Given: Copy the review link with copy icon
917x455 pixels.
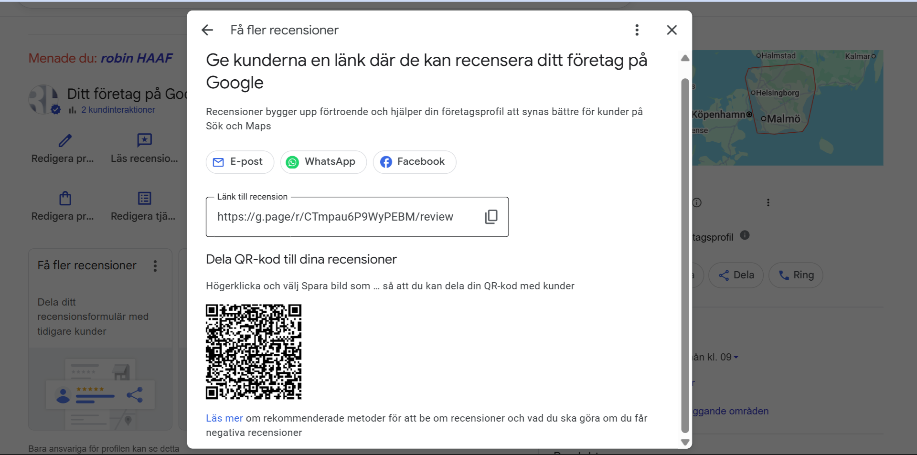Looking at the screenshot, I should point(491,217).
